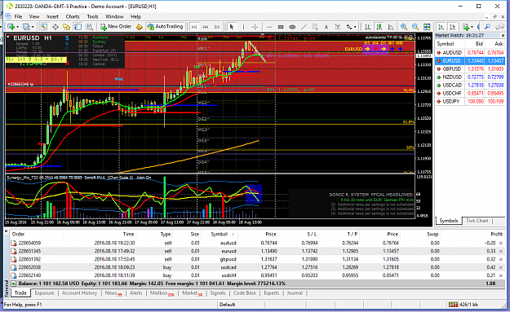510x312 pixels.
Task: Open the File menu
Action: click(18, 16)
